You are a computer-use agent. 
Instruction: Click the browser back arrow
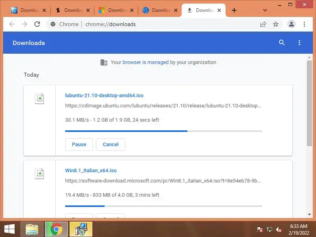pos(12,24)
